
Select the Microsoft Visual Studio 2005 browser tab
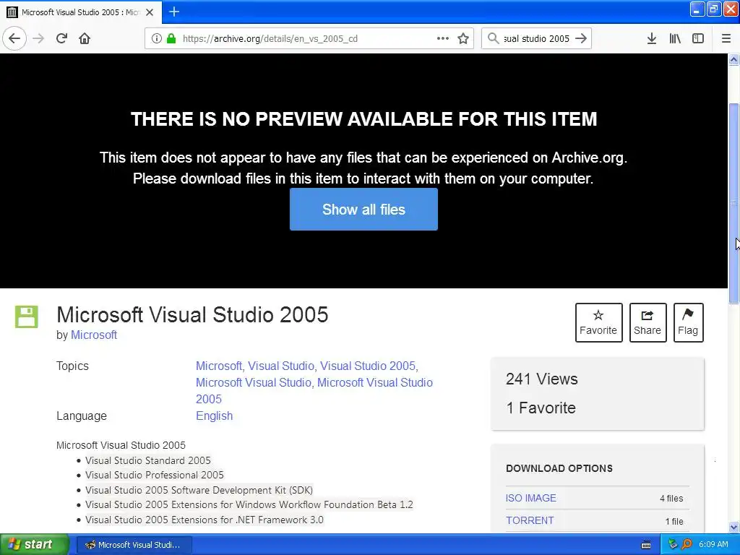(x=81, y=12)
